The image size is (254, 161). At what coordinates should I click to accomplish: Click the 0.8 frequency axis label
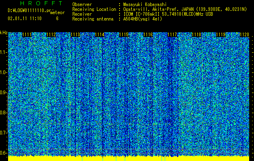(3, 113)
